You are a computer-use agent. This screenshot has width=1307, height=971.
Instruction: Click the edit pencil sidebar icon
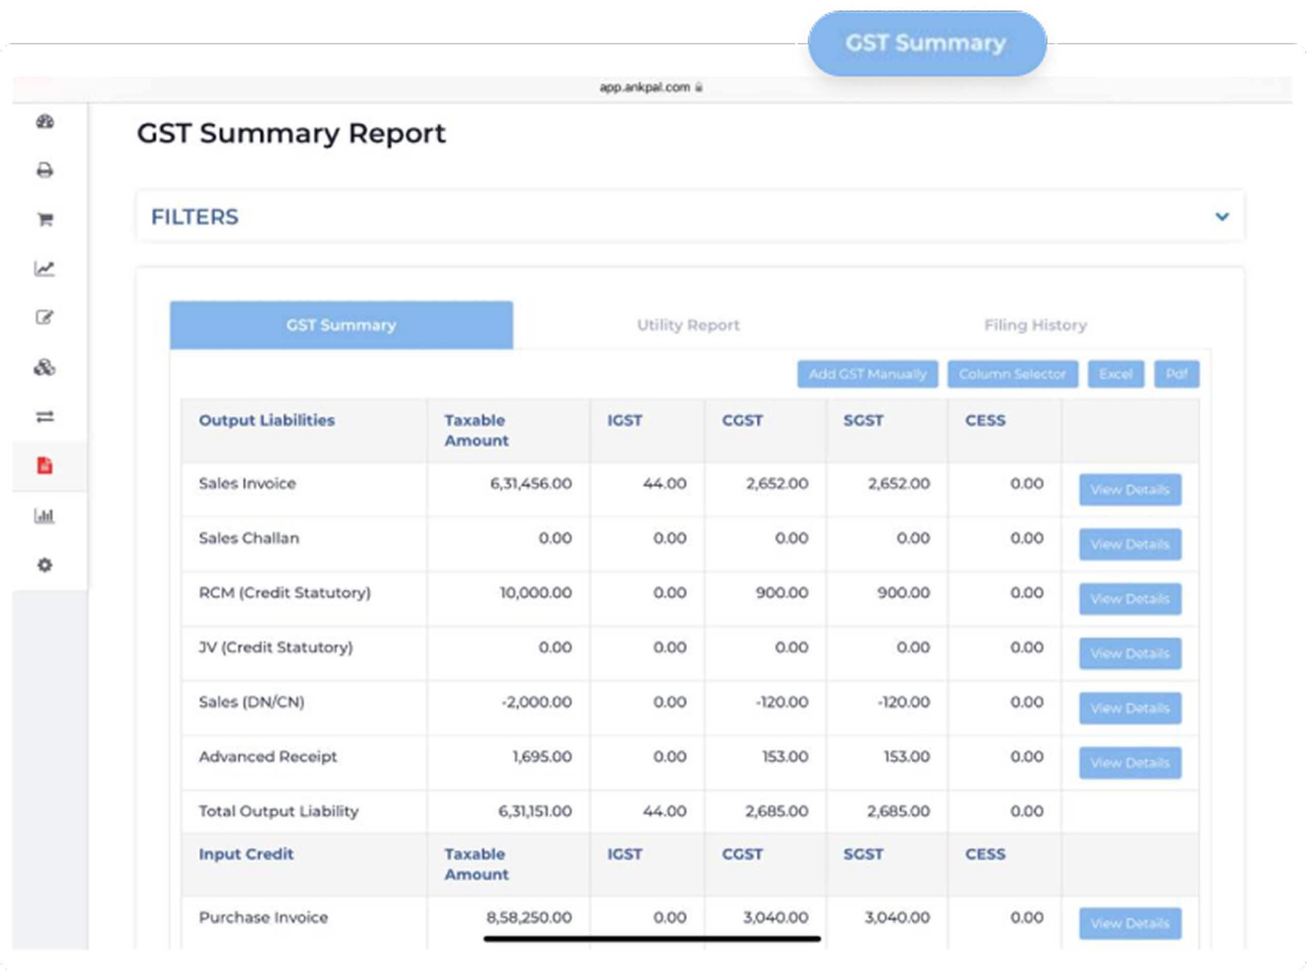pos(44,318)
